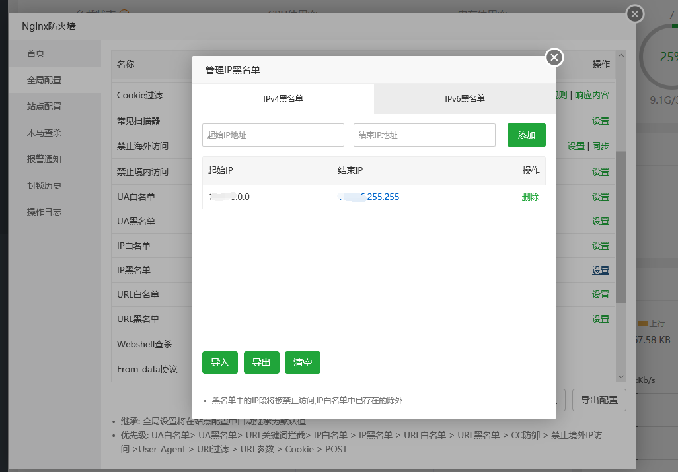
Task: Click the From-data协议 row name
Action: pyautogui.click(x=147, y=369)
